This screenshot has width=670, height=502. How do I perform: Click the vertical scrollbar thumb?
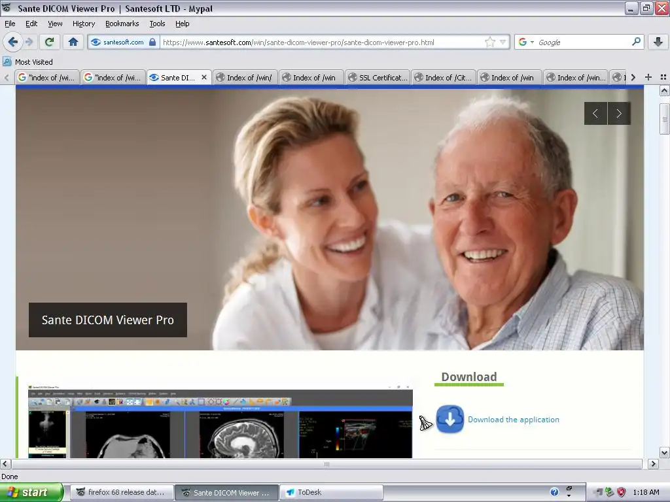click(664, 119)
